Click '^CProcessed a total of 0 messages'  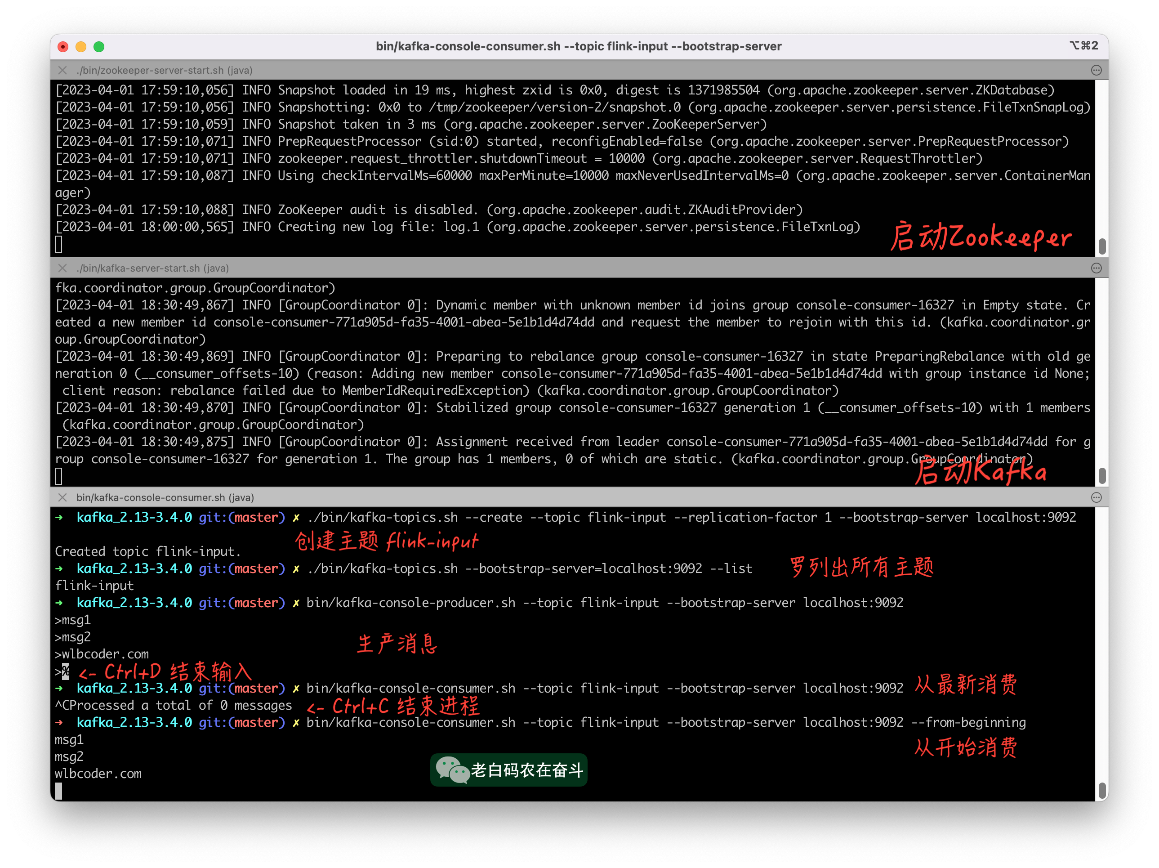pyautogui.click(x=174, y=706)
